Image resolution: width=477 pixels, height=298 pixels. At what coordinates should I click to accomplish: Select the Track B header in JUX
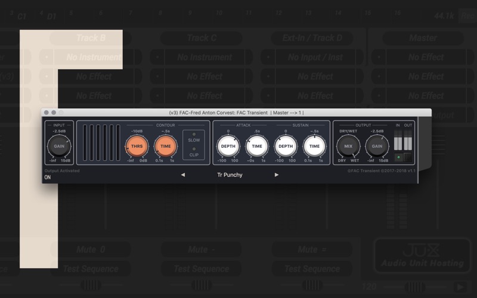(x=91, y=38)
